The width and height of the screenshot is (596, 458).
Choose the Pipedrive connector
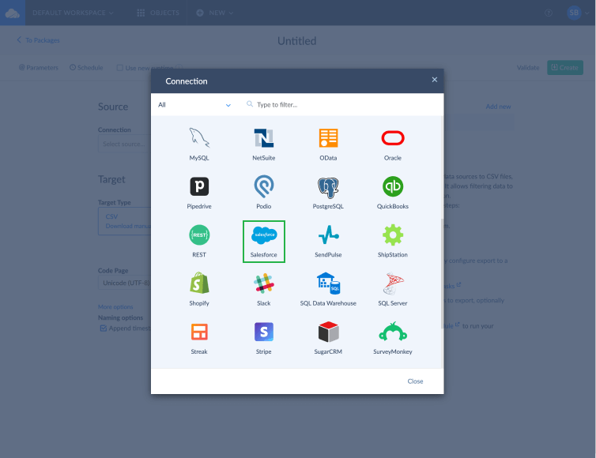pyautogui.click(x=199, y=193)
